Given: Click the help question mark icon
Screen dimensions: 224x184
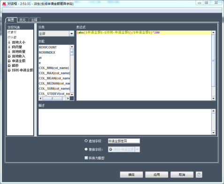Looking at the screenshot, I should pyautogui.click(x=199, y=175).
